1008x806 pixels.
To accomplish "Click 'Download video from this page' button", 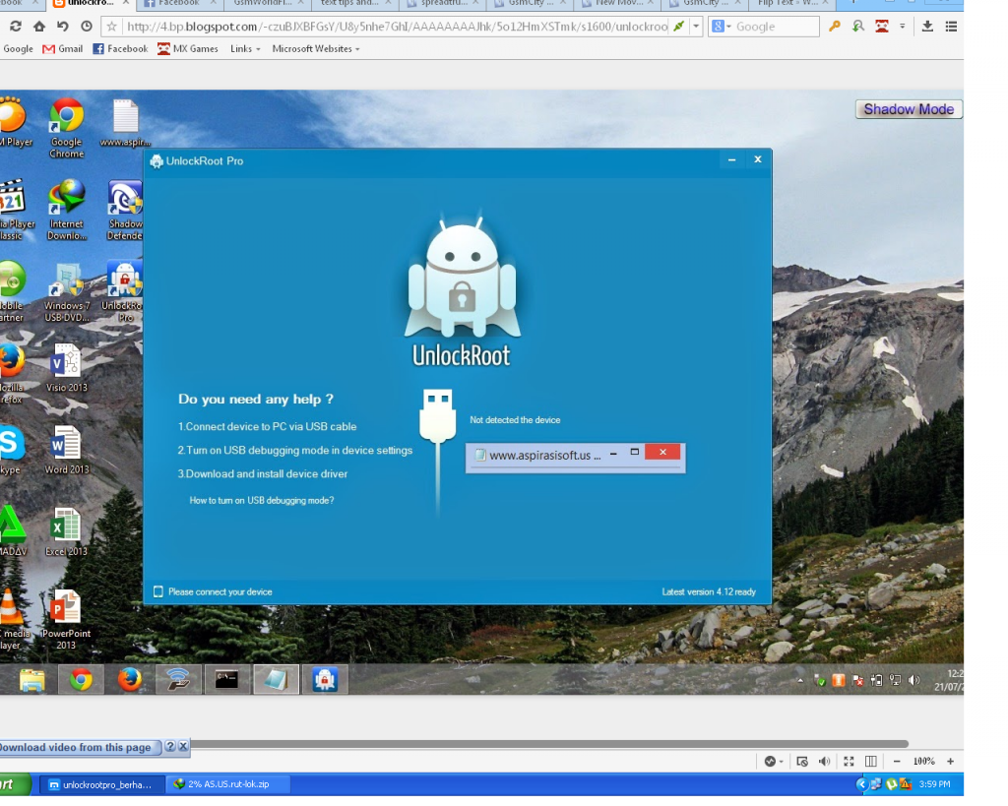I will point(77,748).
